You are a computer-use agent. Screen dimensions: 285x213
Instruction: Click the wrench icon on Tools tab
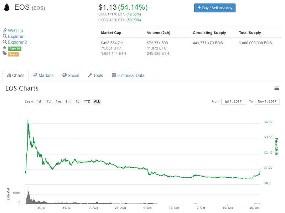click(x=90, y=75)
